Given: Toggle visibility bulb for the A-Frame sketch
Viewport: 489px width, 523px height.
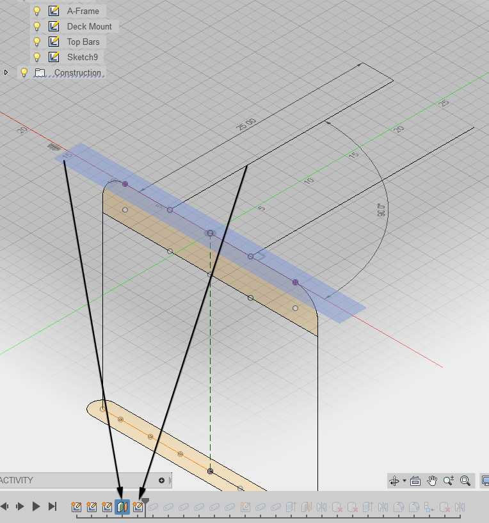Looking at the screenshot, I should [x=37, y=11].
